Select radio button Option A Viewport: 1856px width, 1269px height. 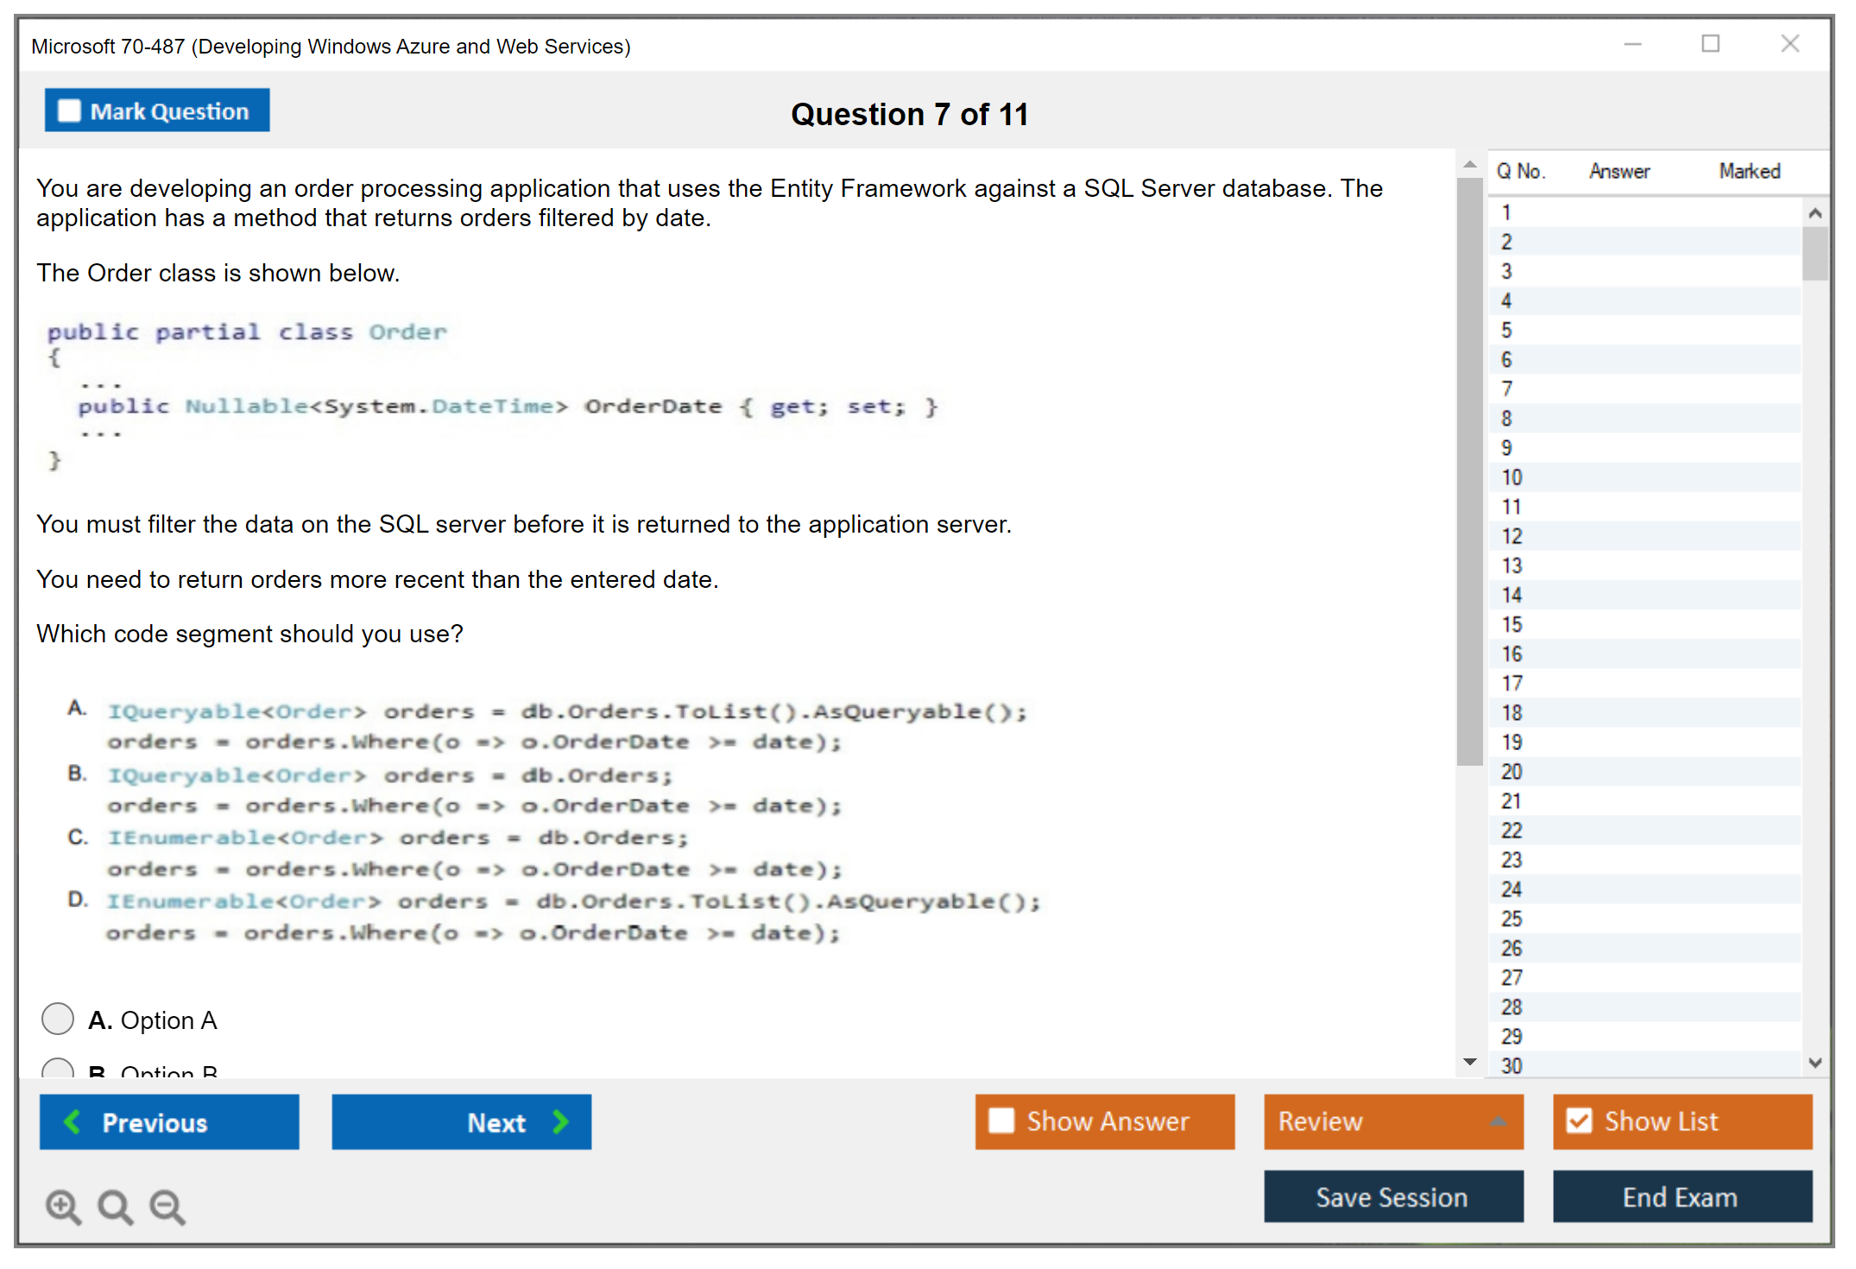pos(58,1019)
